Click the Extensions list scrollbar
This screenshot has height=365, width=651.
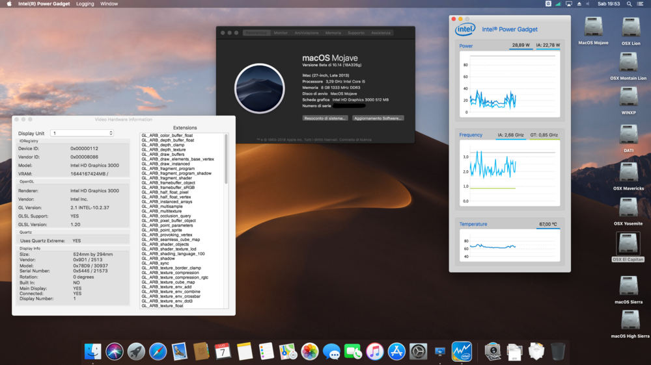click(226, 159)
